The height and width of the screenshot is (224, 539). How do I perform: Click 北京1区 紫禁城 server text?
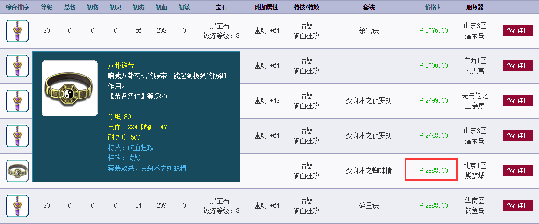pos(475,170)
